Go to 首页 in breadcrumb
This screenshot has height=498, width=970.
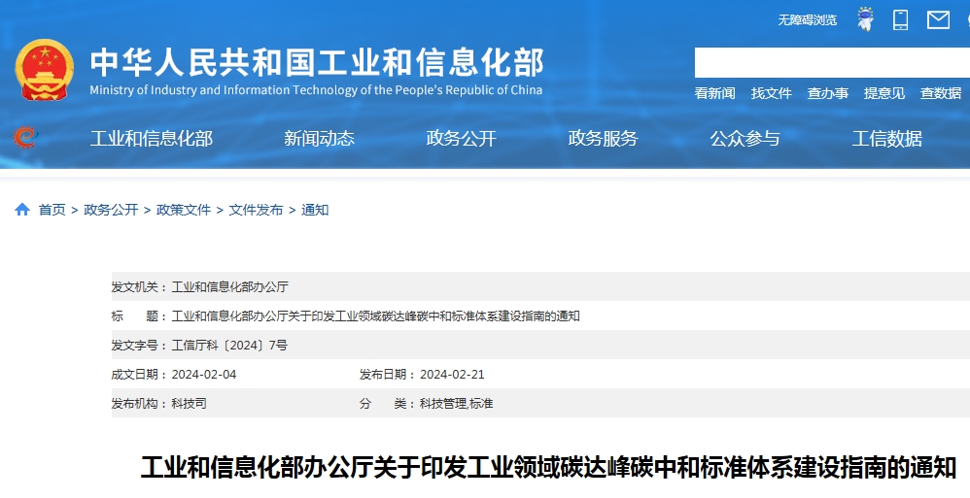[52, 210]
